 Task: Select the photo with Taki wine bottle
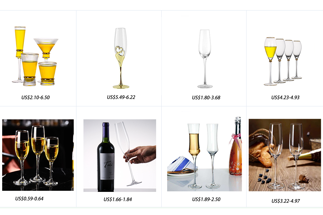pyautogui.click(x=120, y=156)
